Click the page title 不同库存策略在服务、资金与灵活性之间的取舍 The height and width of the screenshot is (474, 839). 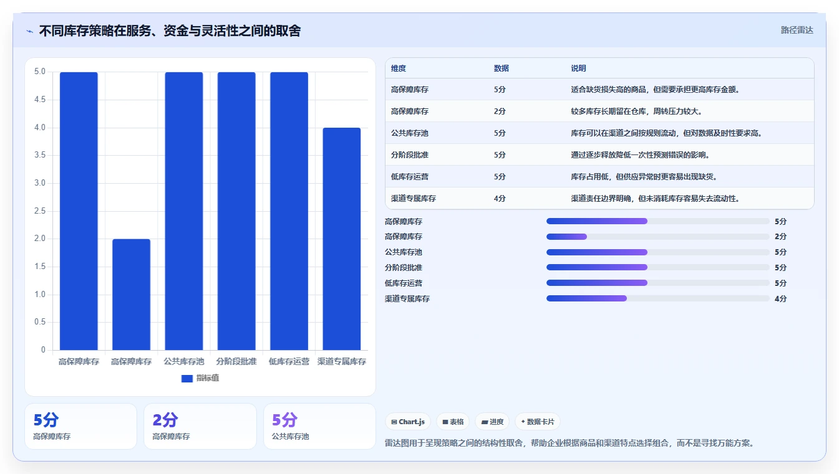(170, 31)
